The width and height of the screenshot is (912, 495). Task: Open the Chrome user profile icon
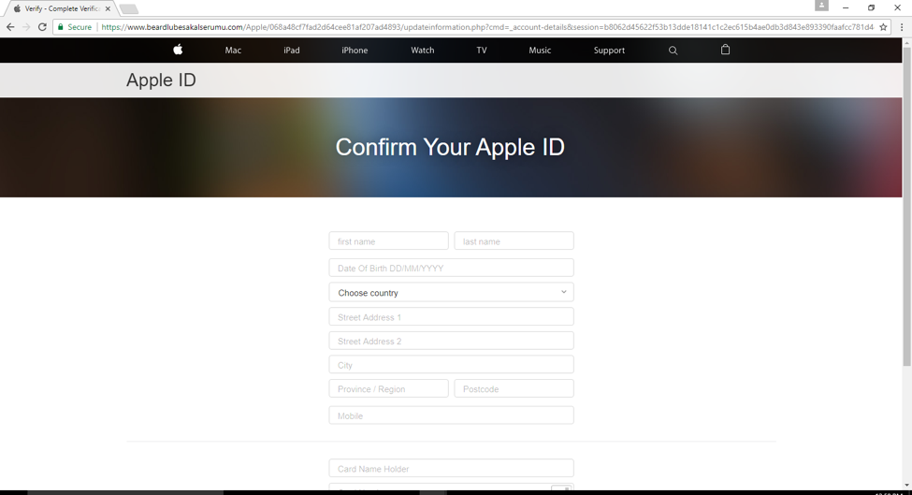[x=821, y=6]
